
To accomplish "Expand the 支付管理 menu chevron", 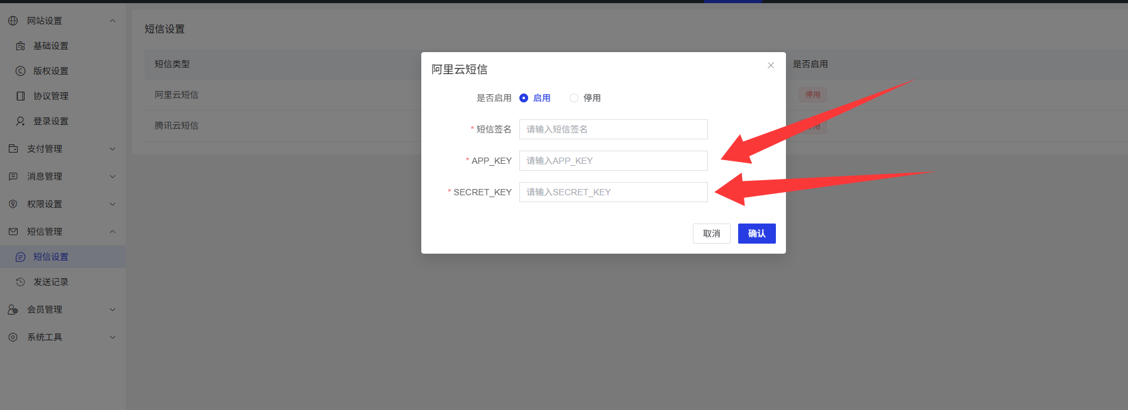I will point(113,149).
